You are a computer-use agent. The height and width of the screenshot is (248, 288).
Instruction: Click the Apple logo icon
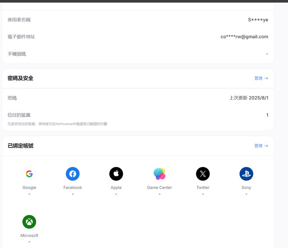tap(116, 174)
